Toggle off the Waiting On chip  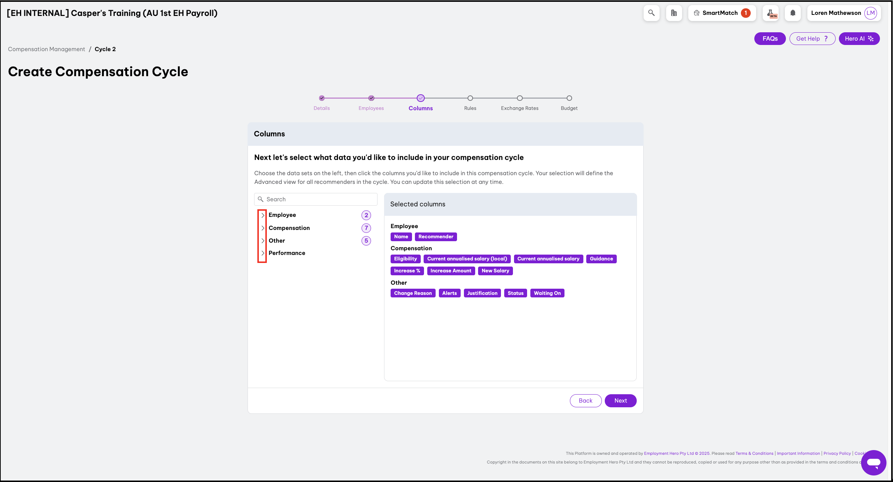[547, 293]
